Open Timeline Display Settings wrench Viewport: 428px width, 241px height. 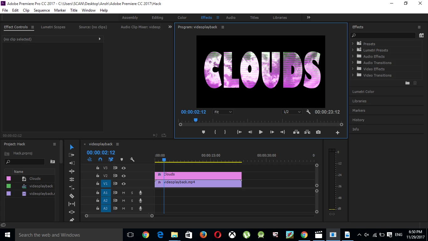pyautogui.click(x=132, y=159)
